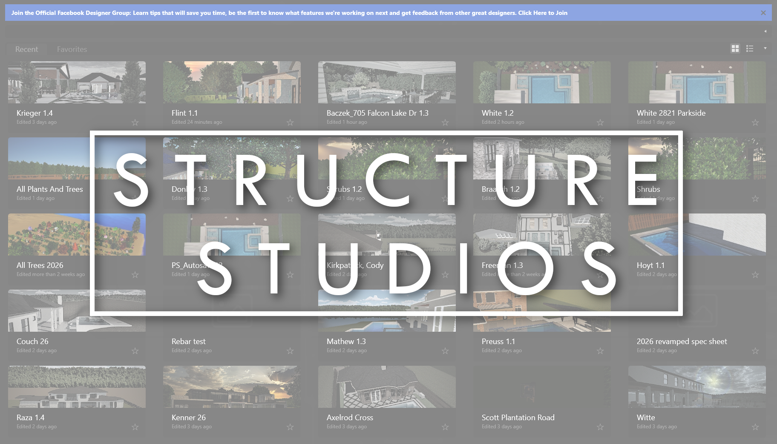Star the White 2821 Parkside project

pos(755,122)
